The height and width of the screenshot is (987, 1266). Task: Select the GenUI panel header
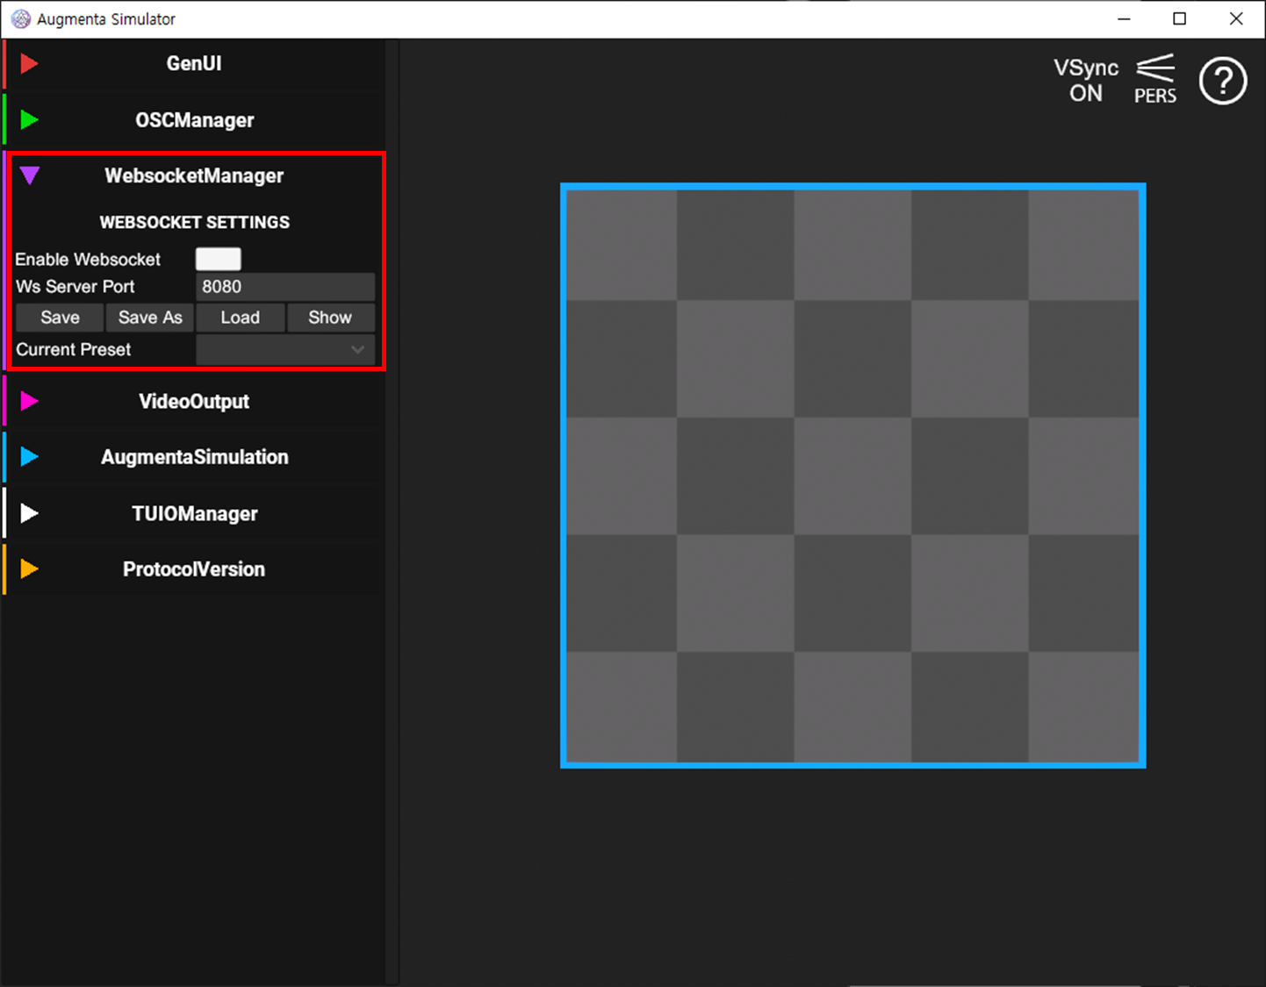coord(194,63)
